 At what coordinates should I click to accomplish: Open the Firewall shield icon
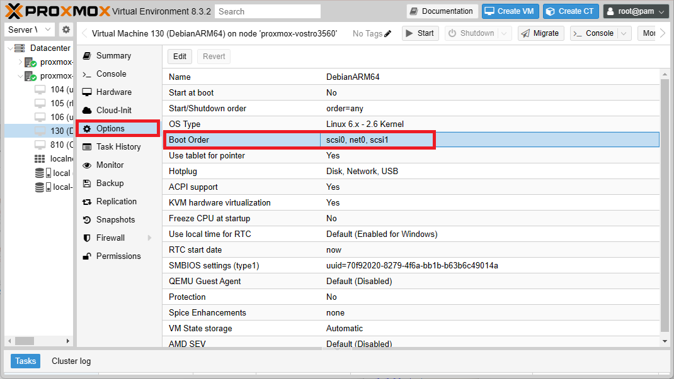click(87, 238)
